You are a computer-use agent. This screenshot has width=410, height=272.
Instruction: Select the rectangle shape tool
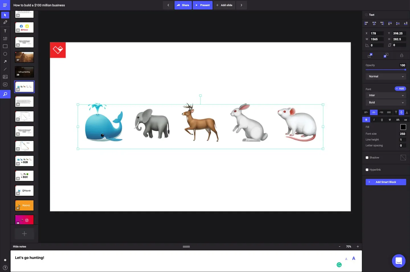[x=5, y=46]
